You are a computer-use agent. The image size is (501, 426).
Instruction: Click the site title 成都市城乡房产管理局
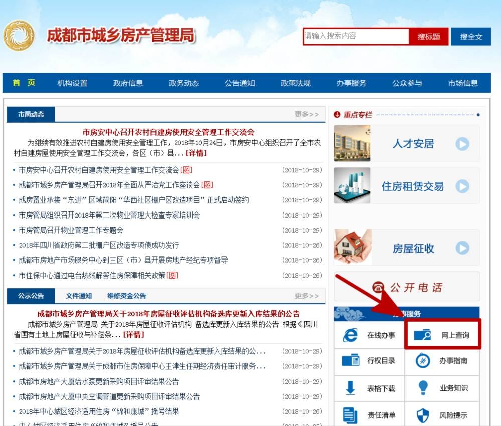(x=121, y=35)
